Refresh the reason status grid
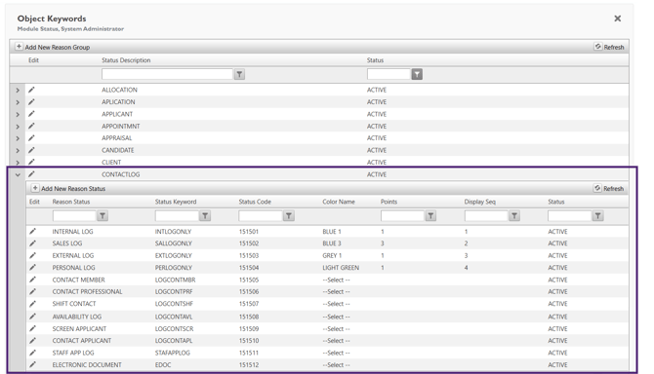This screenshot has height=374, width=654. [609, 188]
